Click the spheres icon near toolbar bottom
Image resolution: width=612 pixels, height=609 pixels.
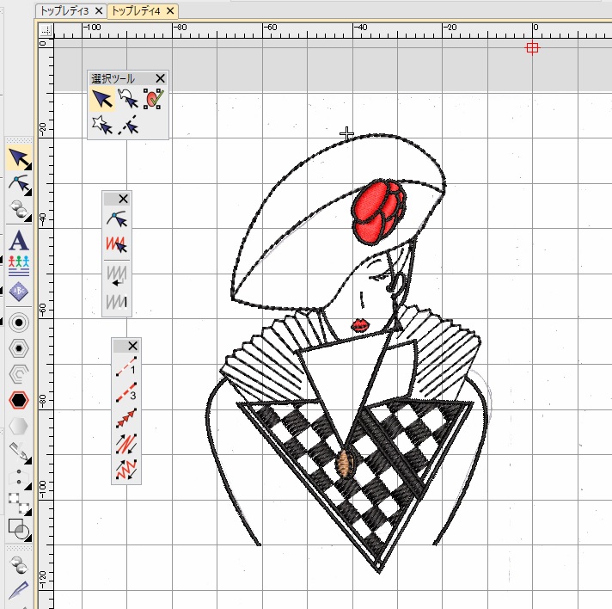pos(19,564)
